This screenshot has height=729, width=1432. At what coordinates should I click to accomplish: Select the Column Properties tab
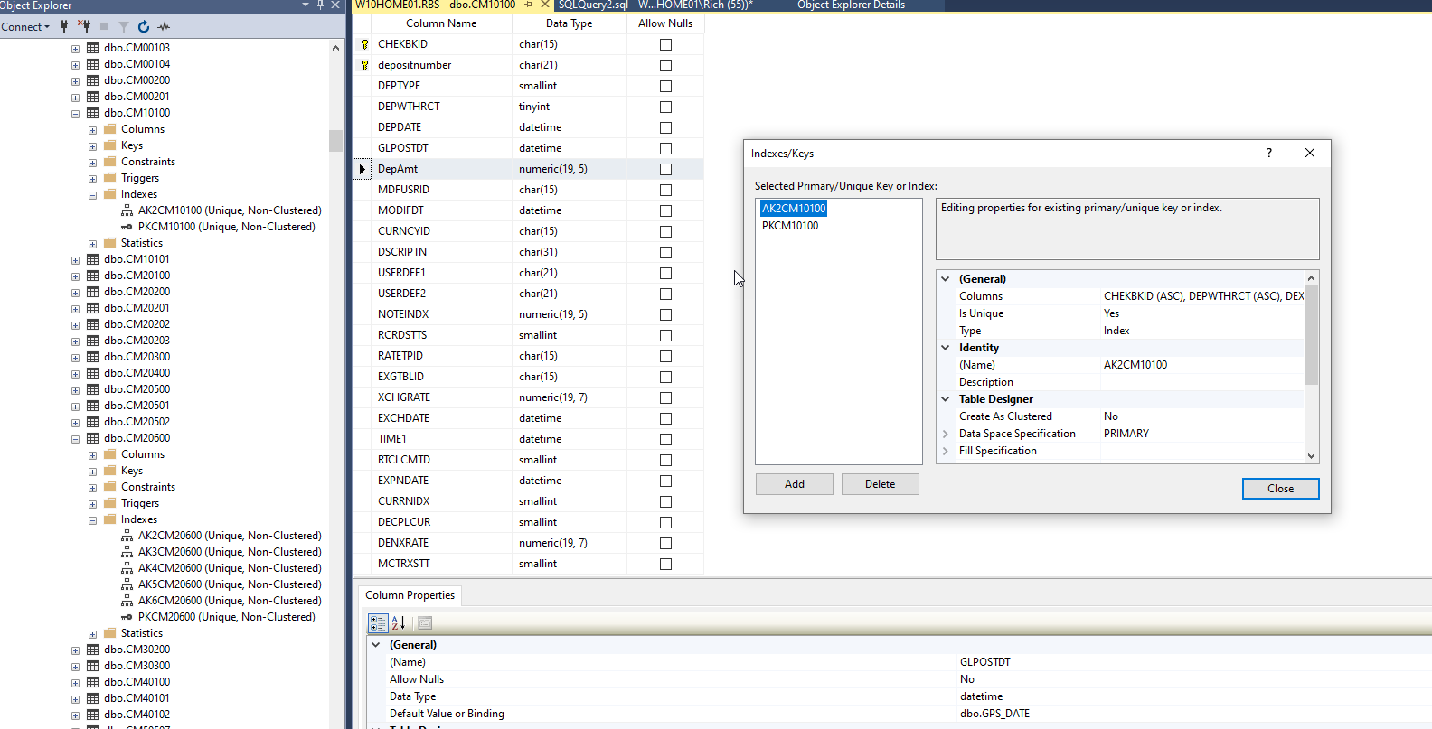(x=410, y=595)
